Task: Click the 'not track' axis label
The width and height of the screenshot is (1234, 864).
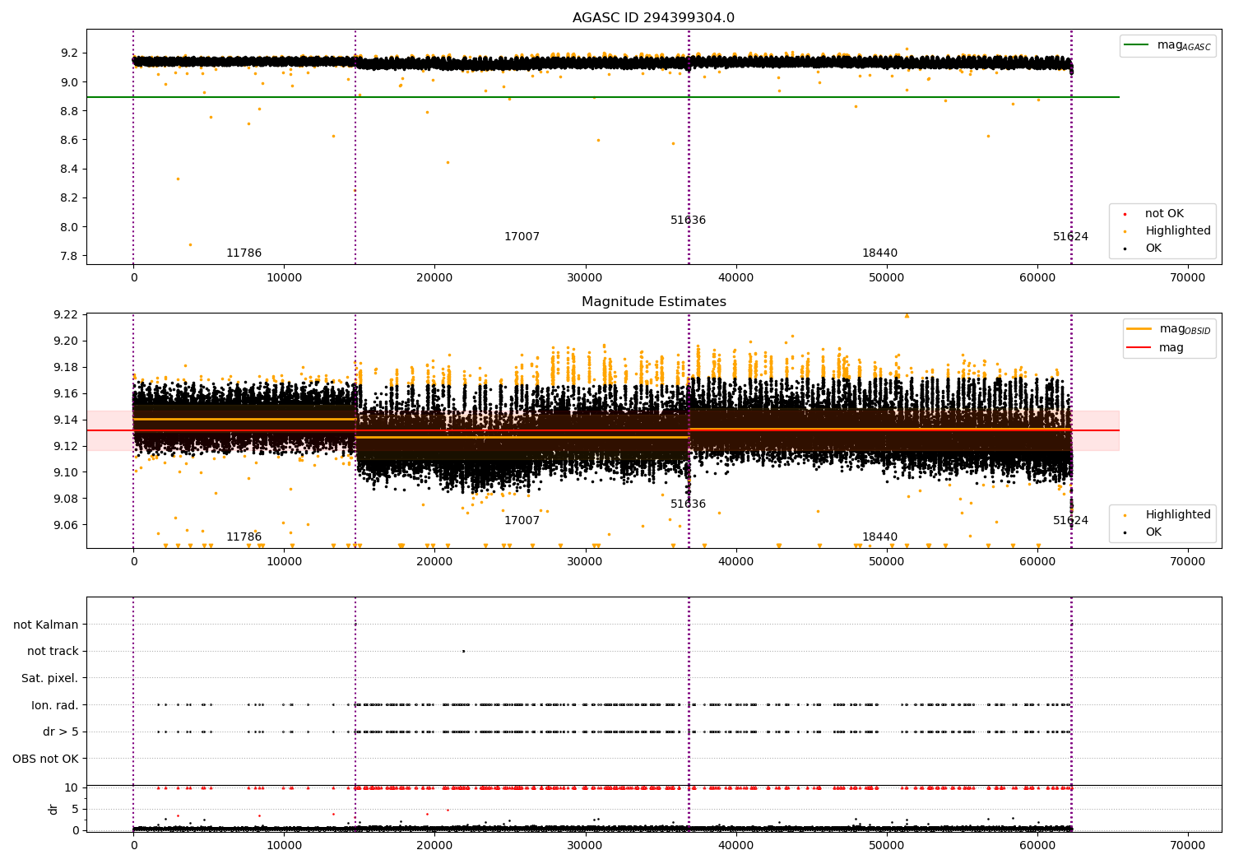Action: (53, 652)
